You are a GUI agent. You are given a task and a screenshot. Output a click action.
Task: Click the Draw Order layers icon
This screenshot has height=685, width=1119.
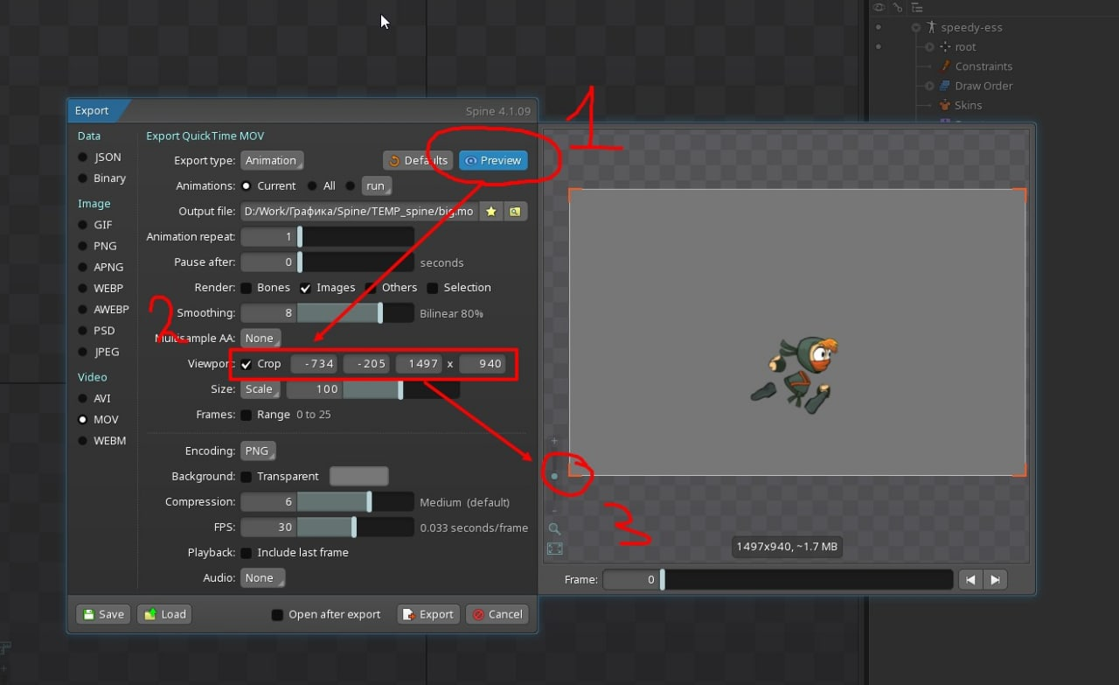pyautogui.click(x=945, y=86)
